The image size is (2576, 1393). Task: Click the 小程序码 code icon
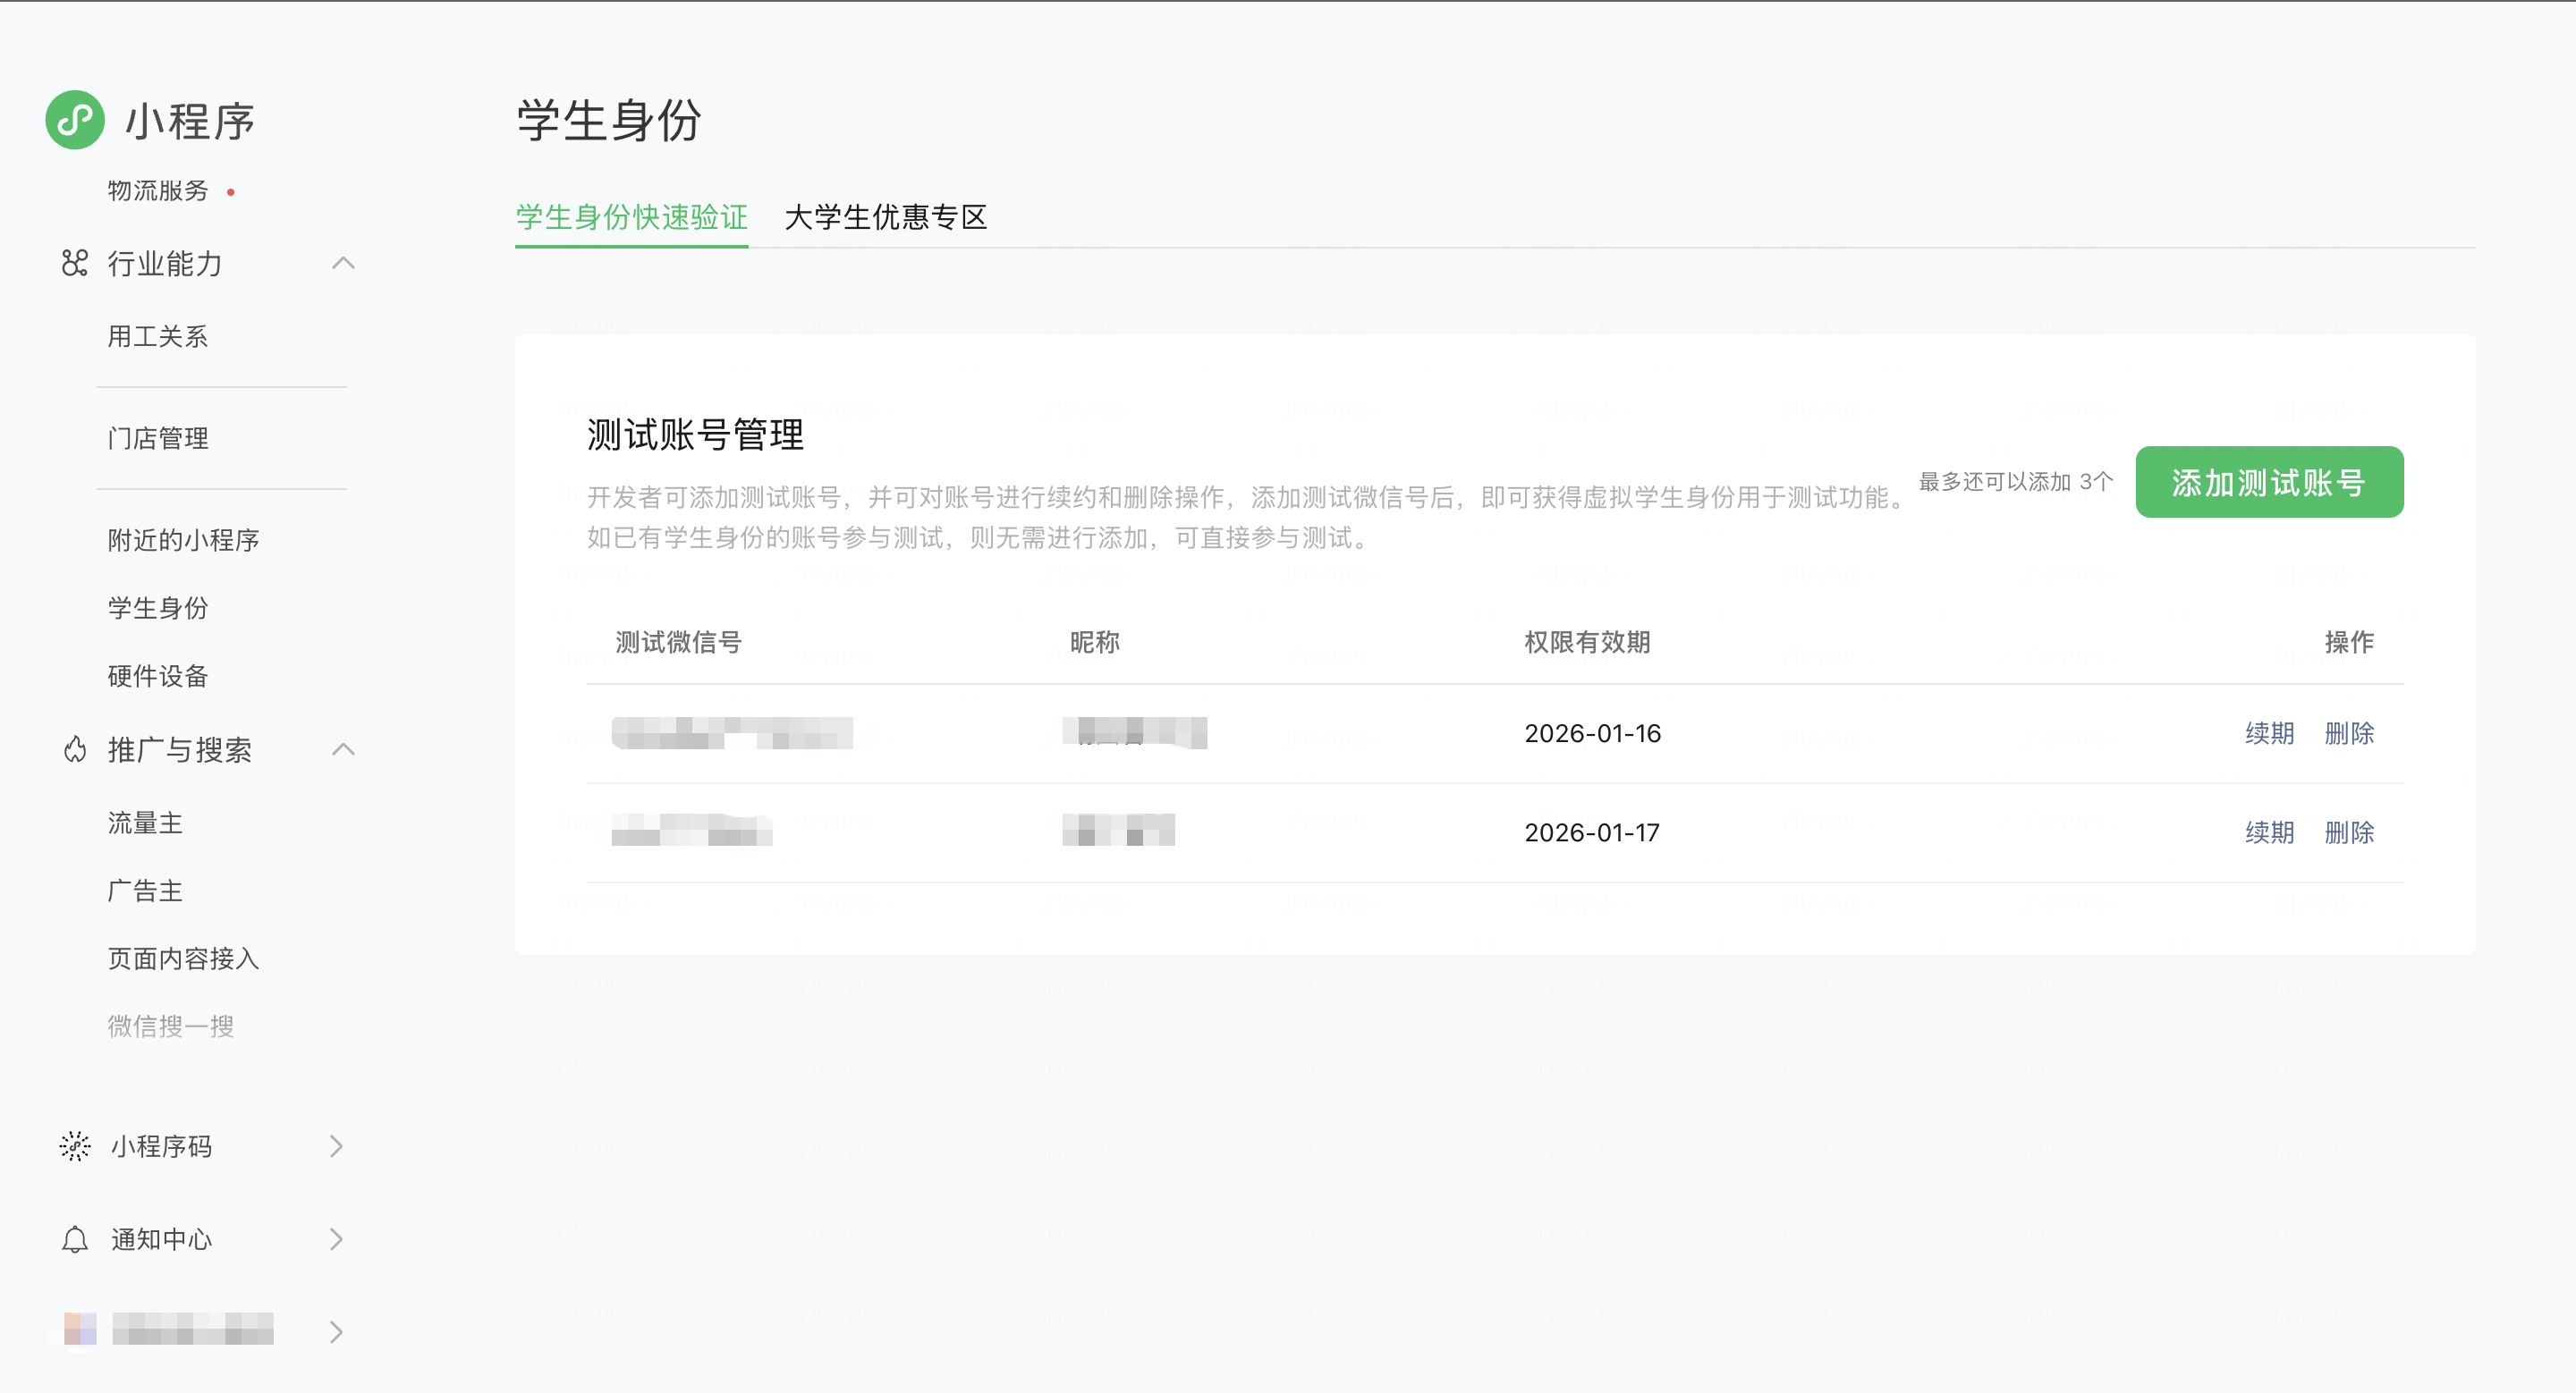[x=75, y=1146]
